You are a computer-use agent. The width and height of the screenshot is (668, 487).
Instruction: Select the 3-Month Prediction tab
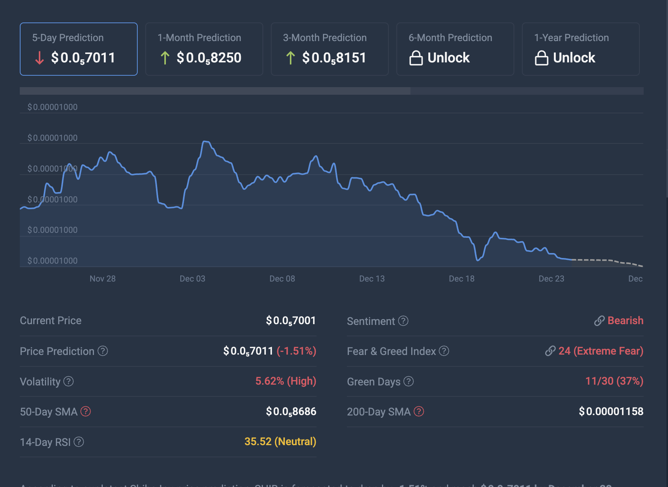click(x=330, y=49)
